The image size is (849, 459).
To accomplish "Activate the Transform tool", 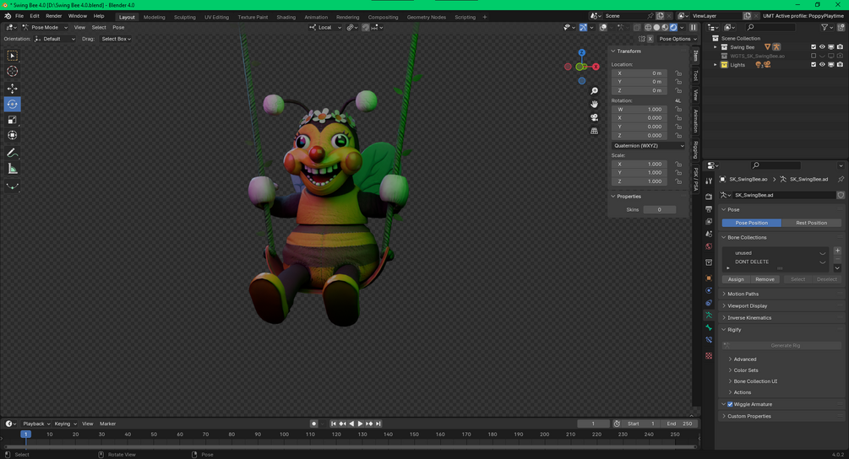I will pos(12,135).
